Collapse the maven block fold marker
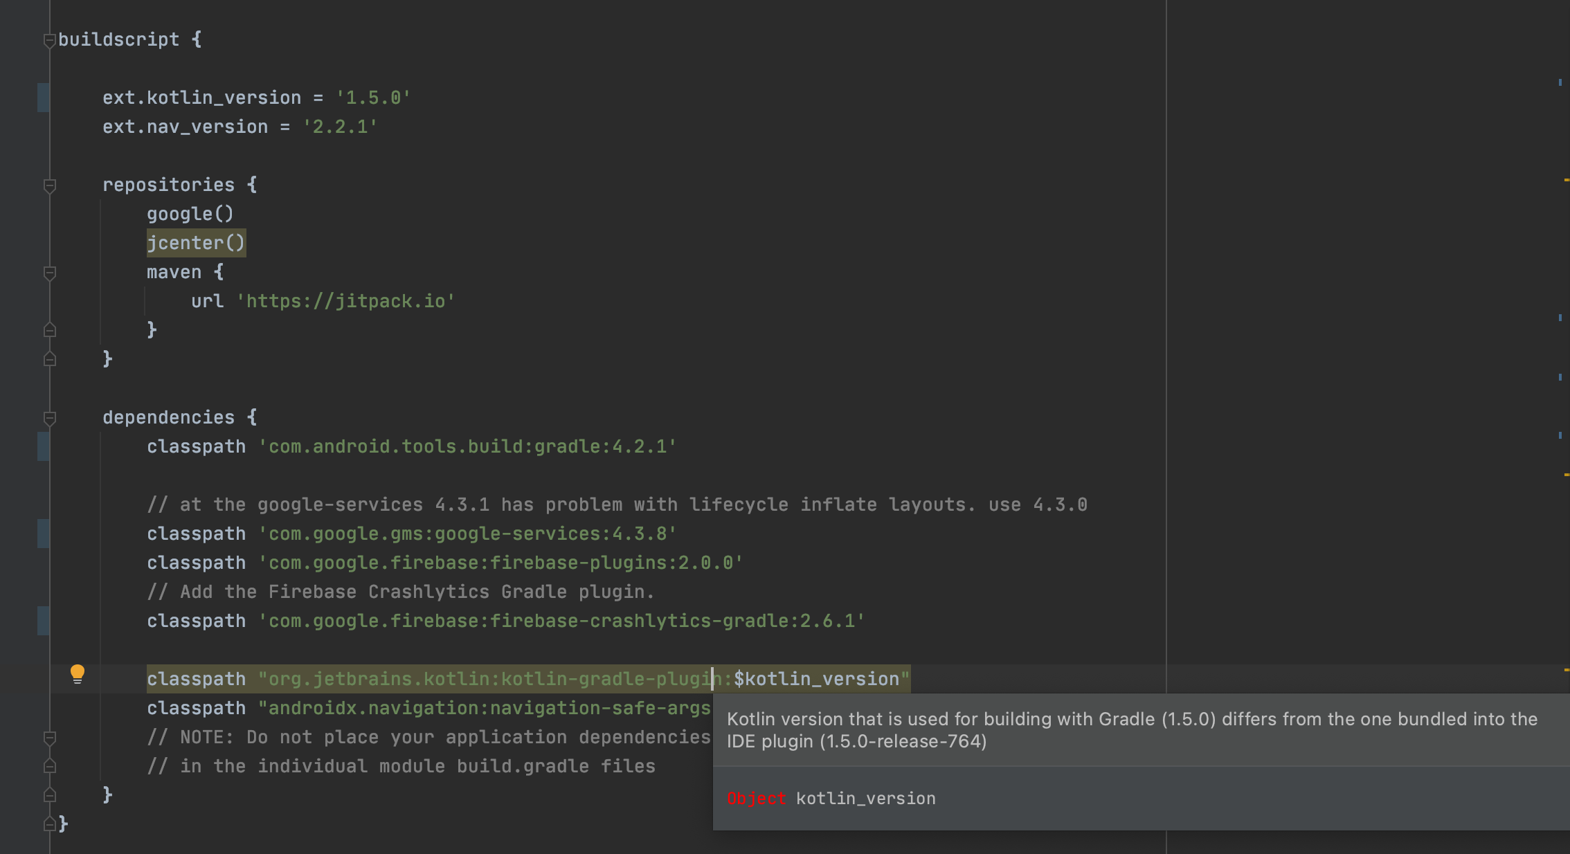 pyautogui.click(x=49, y=273)
